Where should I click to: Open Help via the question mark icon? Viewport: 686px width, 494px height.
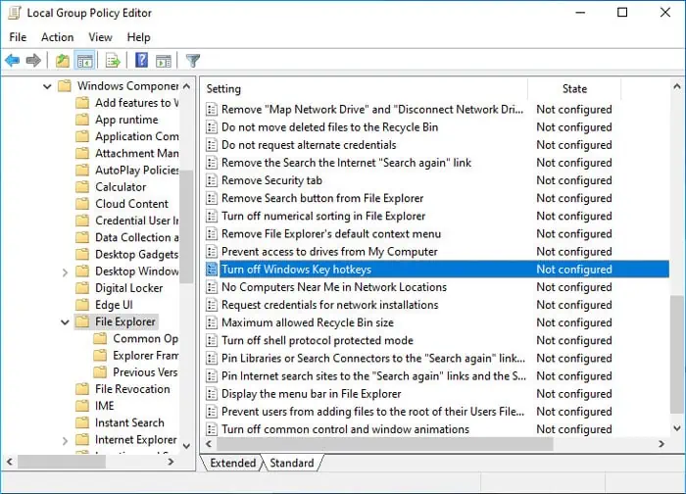142,60
